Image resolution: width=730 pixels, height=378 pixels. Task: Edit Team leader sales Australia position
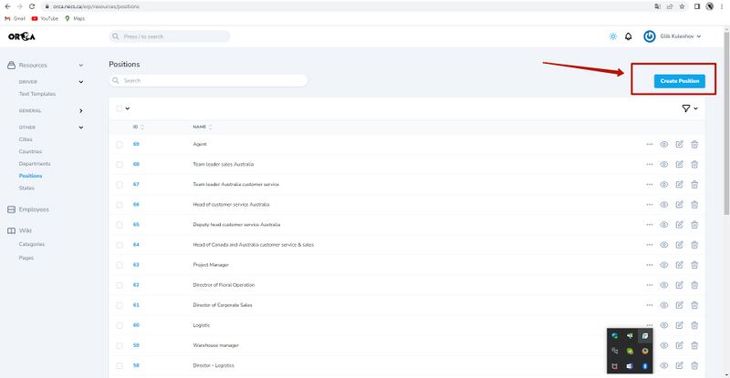tap(679, 164)
